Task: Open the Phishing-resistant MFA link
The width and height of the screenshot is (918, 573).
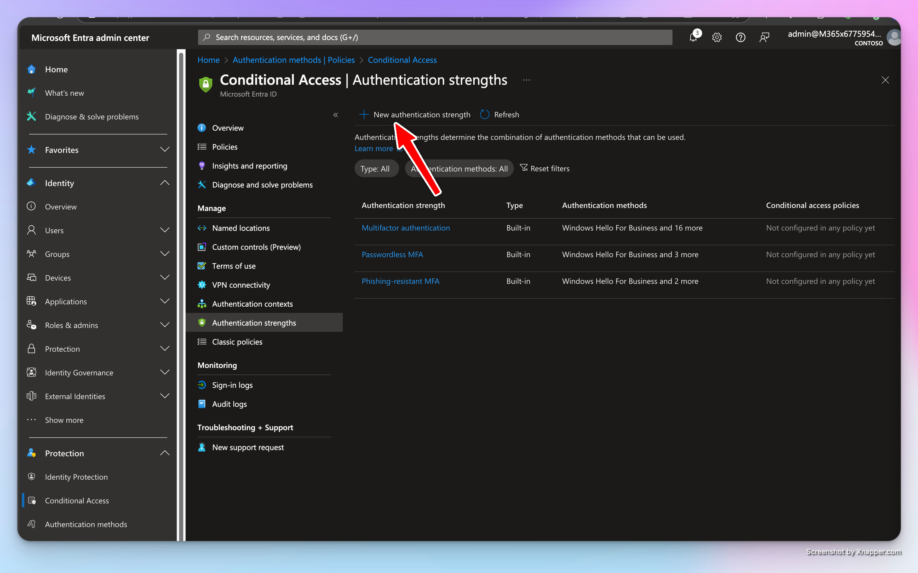Action: [400, 281]
